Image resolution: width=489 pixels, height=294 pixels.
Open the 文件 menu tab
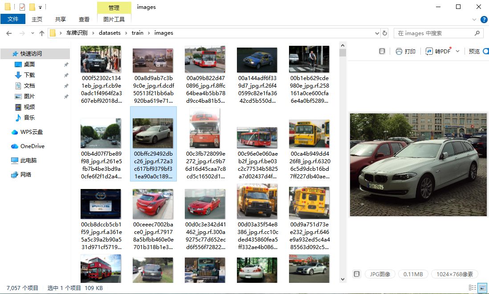(13, 19)
